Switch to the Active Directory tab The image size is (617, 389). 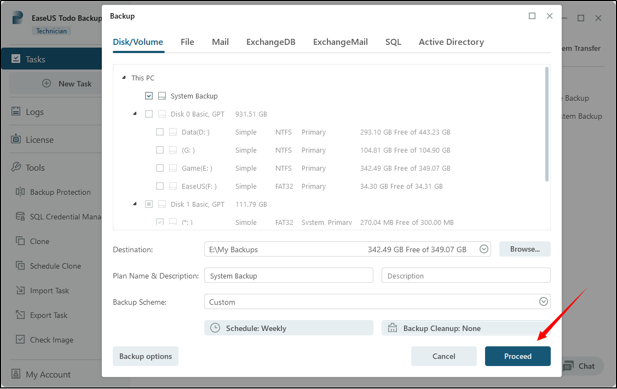[451, 42]
